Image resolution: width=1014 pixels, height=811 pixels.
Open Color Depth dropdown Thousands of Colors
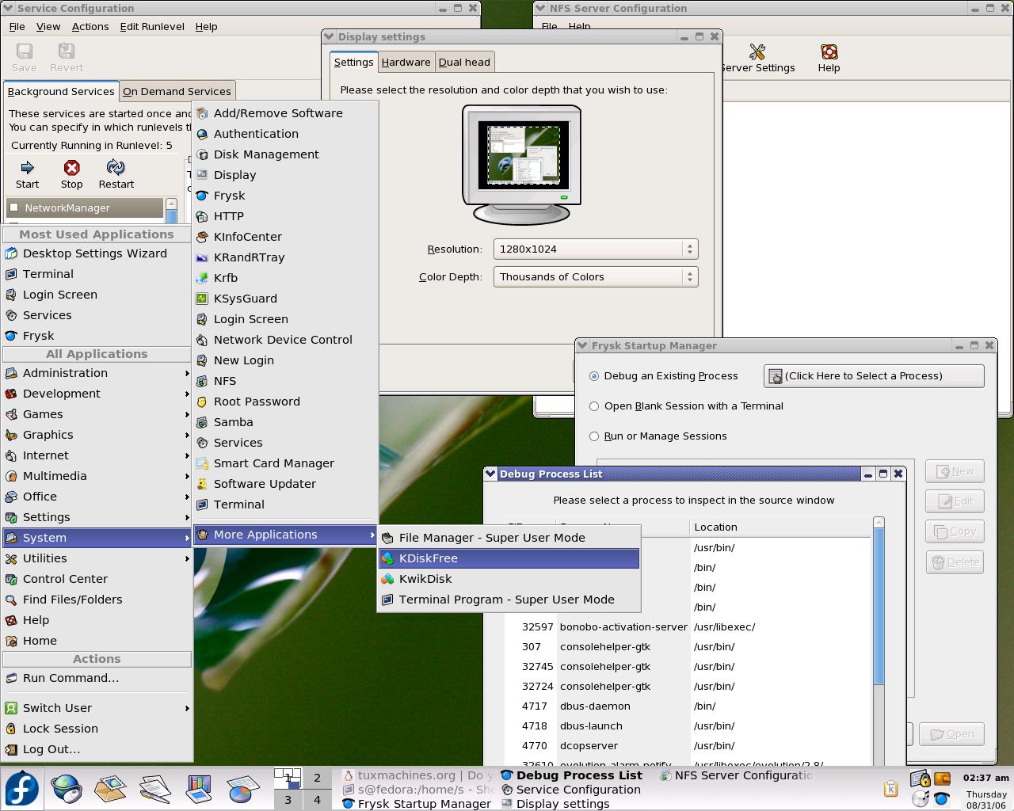(x=596, y=276)
